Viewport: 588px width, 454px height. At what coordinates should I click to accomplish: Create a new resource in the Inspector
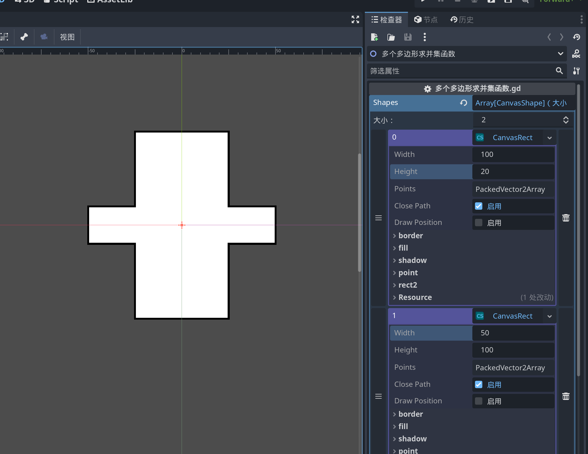pyautogui.click(x=375, y=37)
